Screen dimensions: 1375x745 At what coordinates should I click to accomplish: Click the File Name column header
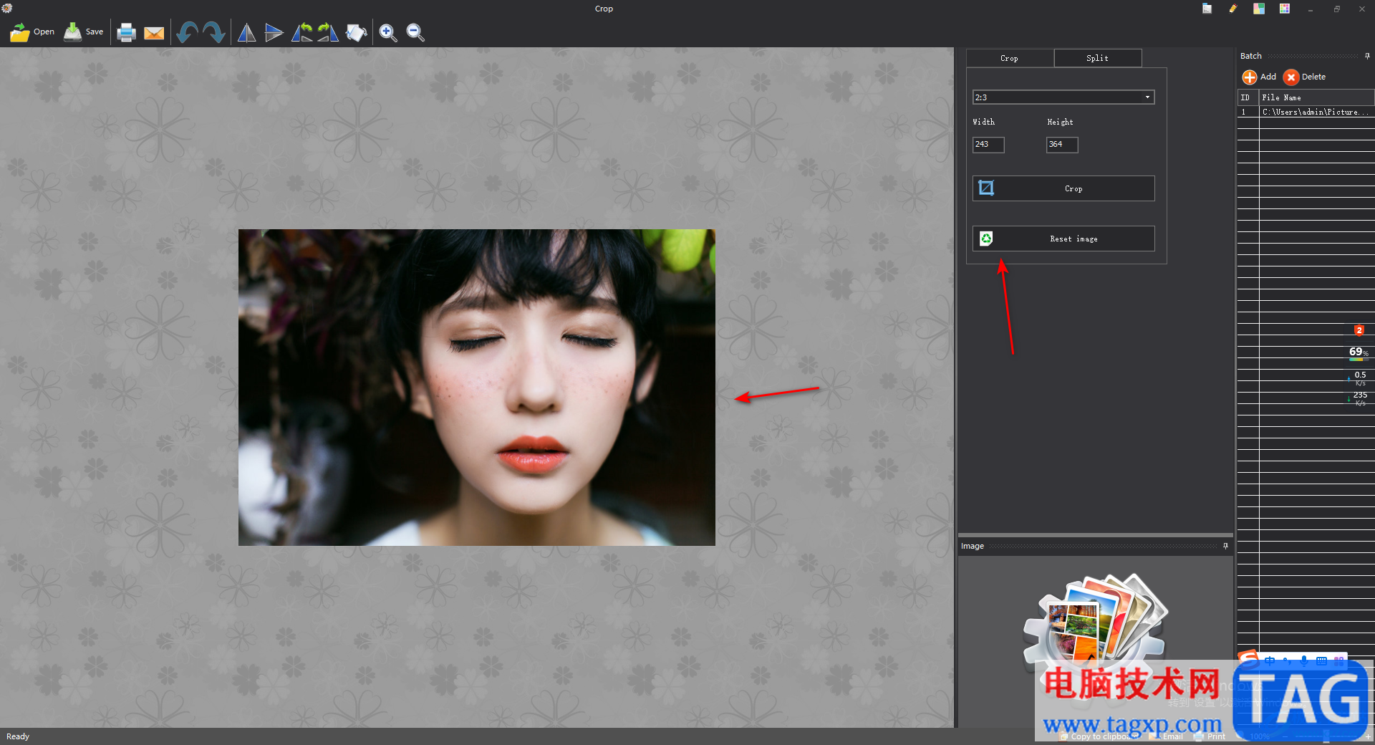[x=1317, y=97]
